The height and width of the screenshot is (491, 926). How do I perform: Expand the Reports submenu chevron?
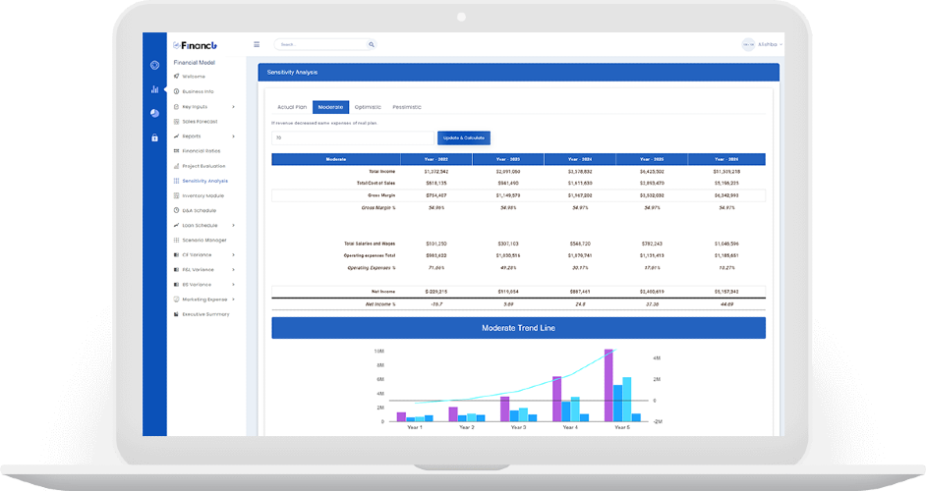tap(233, 136)
